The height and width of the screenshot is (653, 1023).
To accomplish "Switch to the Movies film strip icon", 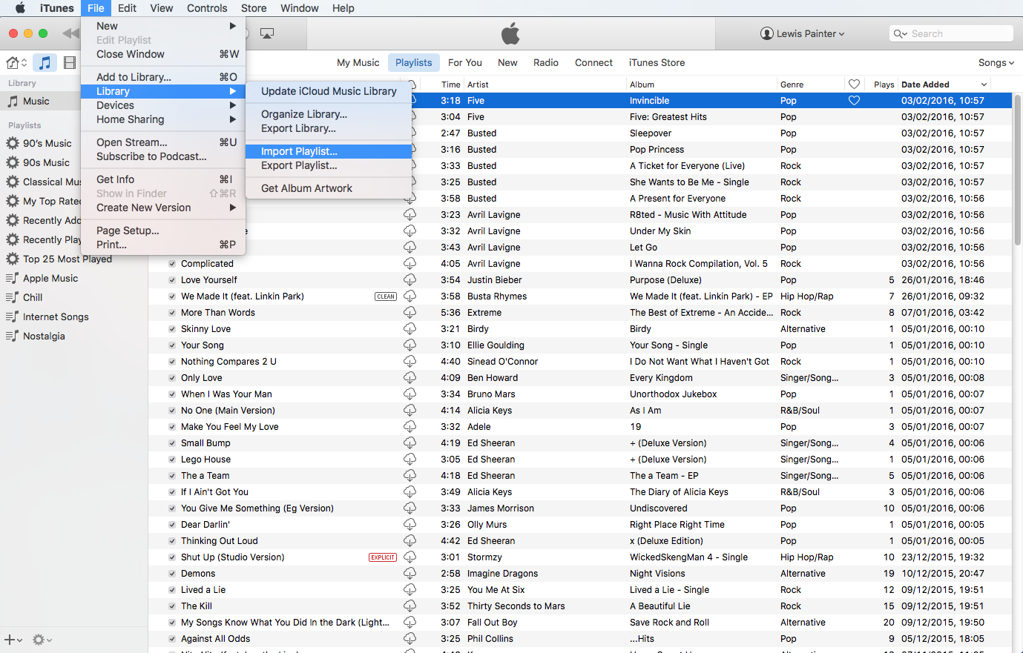I will click(x=70, y=63).
